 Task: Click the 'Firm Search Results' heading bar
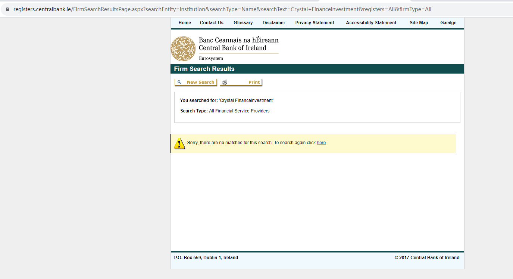(317, 69)
